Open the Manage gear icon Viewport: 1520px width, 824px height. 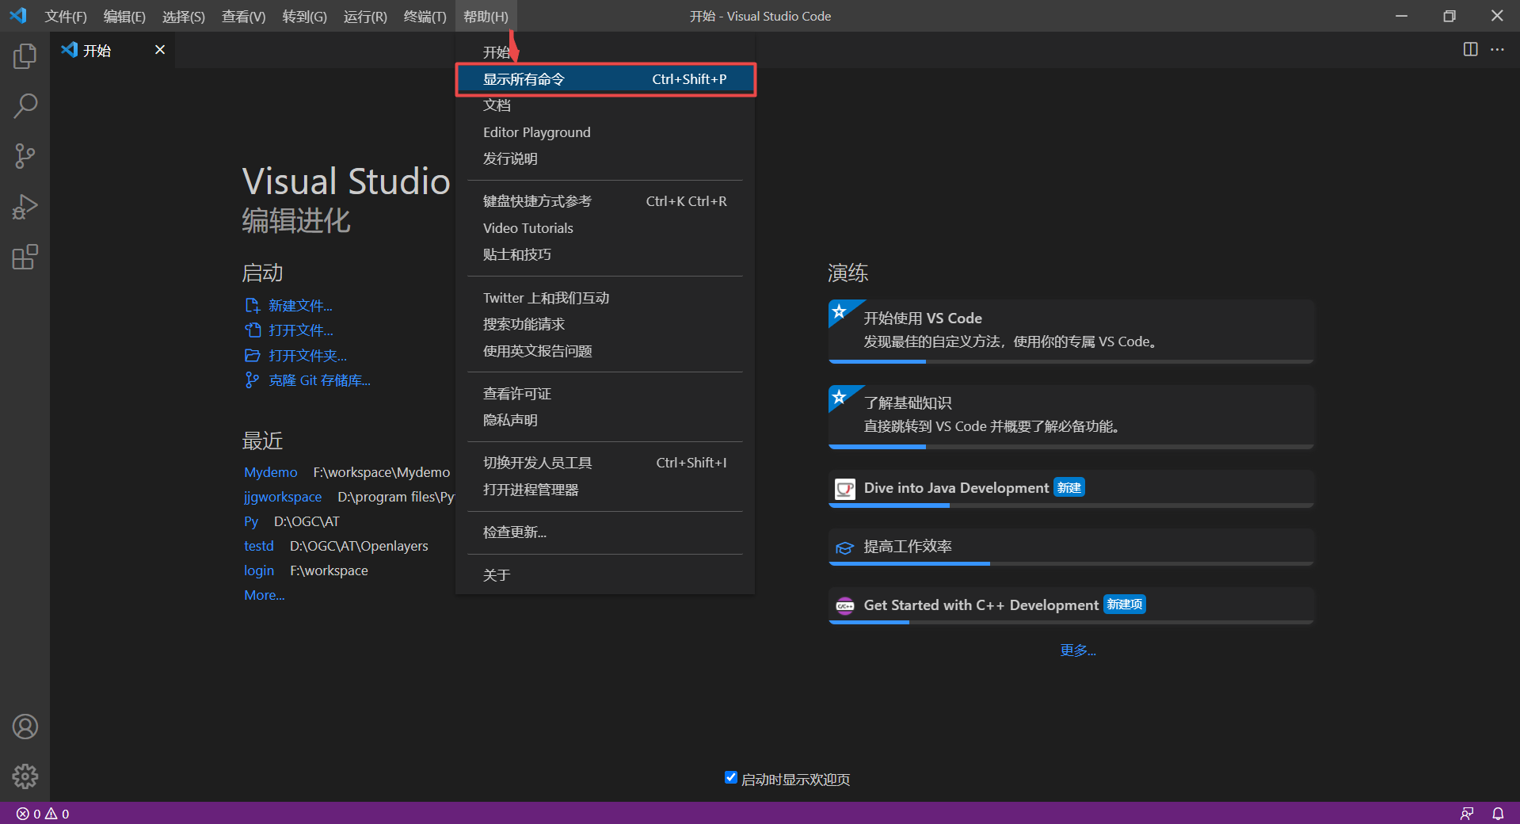coord(25,776)
